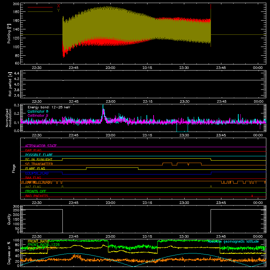This screenshot has height=270, width=270.
Task: Click the 200 tick on the Pointing axis
Action: click(x=16, y=4)
